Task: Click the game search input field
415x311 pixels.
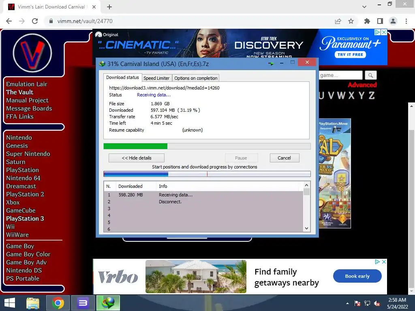Action: point(340,75)
